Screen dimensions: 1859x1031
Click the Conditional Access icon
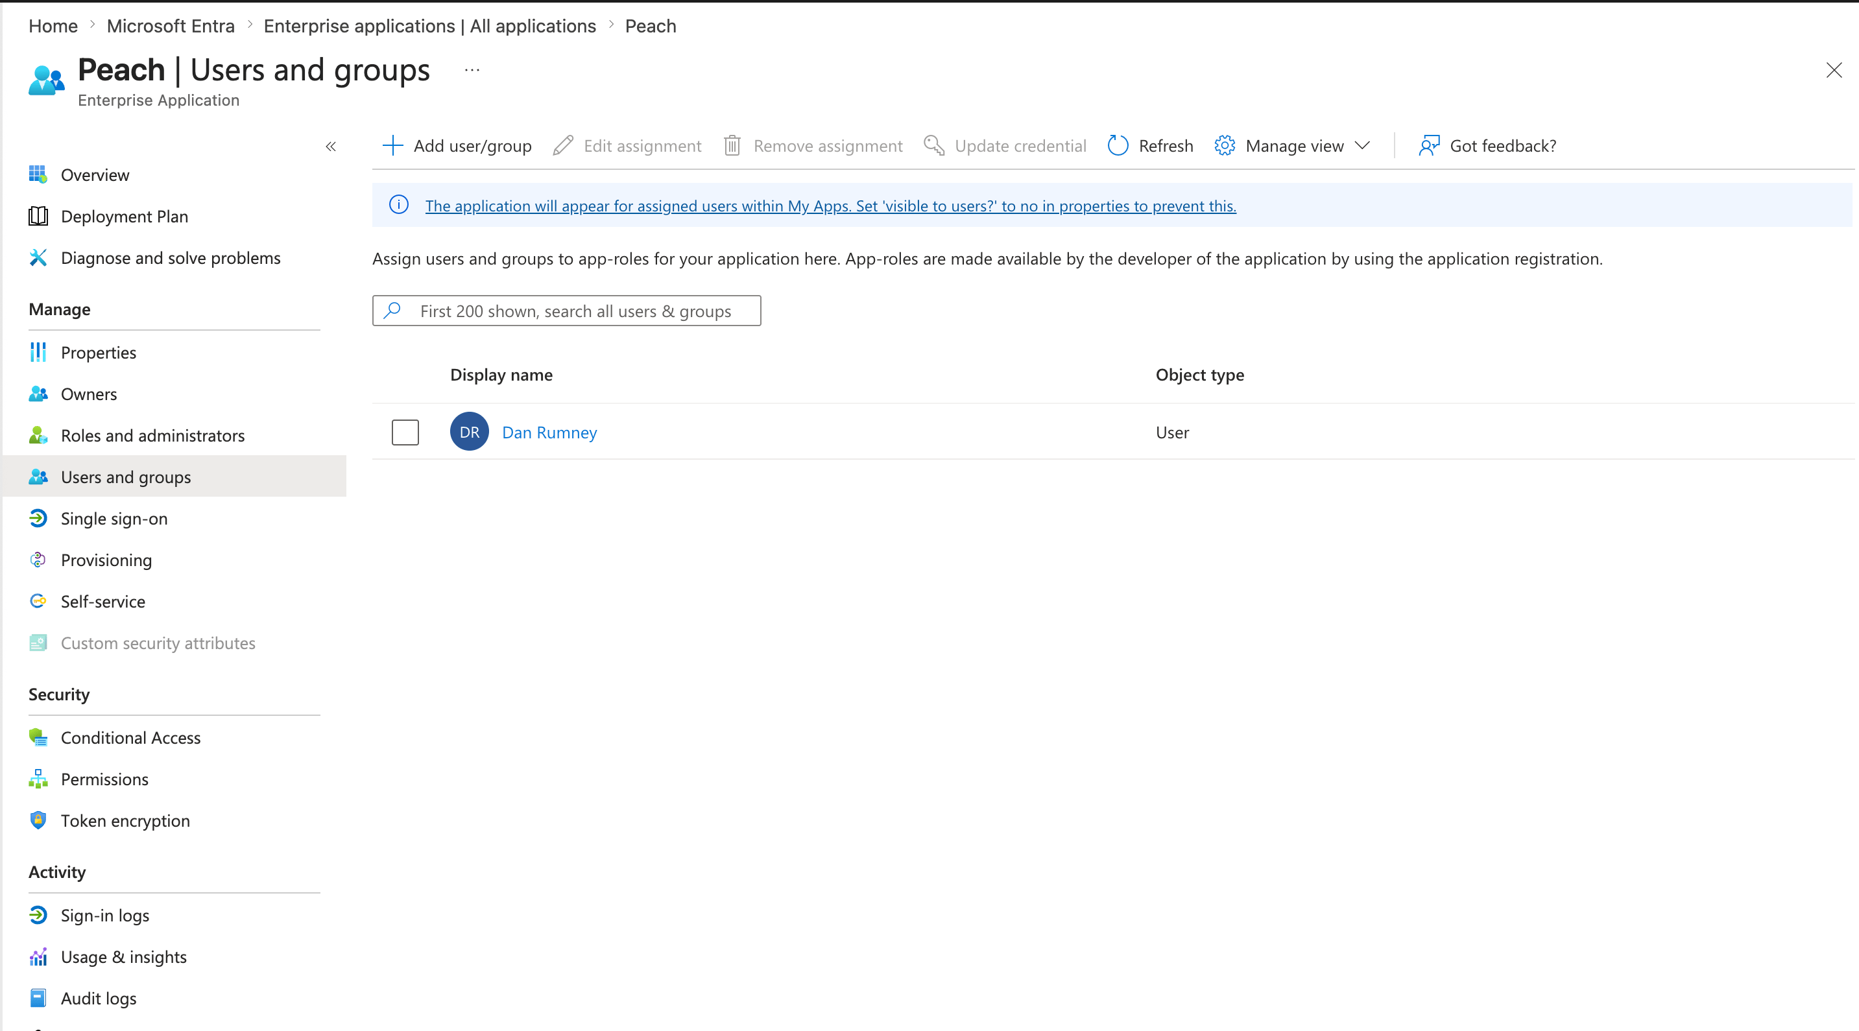click(38, 737)
